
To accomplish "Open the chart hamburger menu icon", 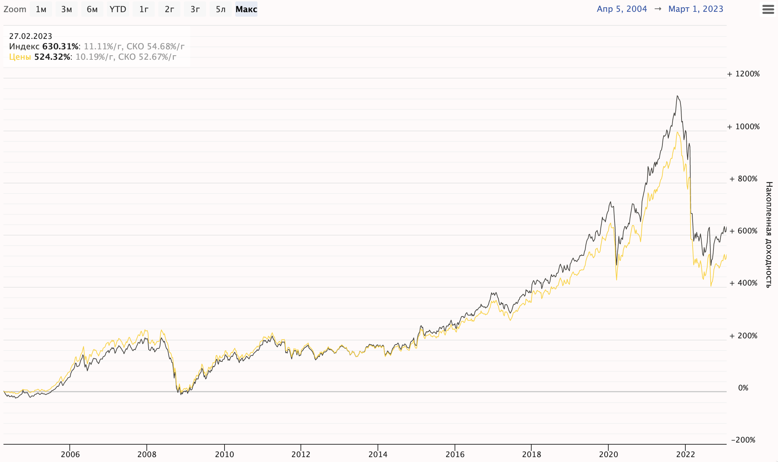I will coord(768,9).
